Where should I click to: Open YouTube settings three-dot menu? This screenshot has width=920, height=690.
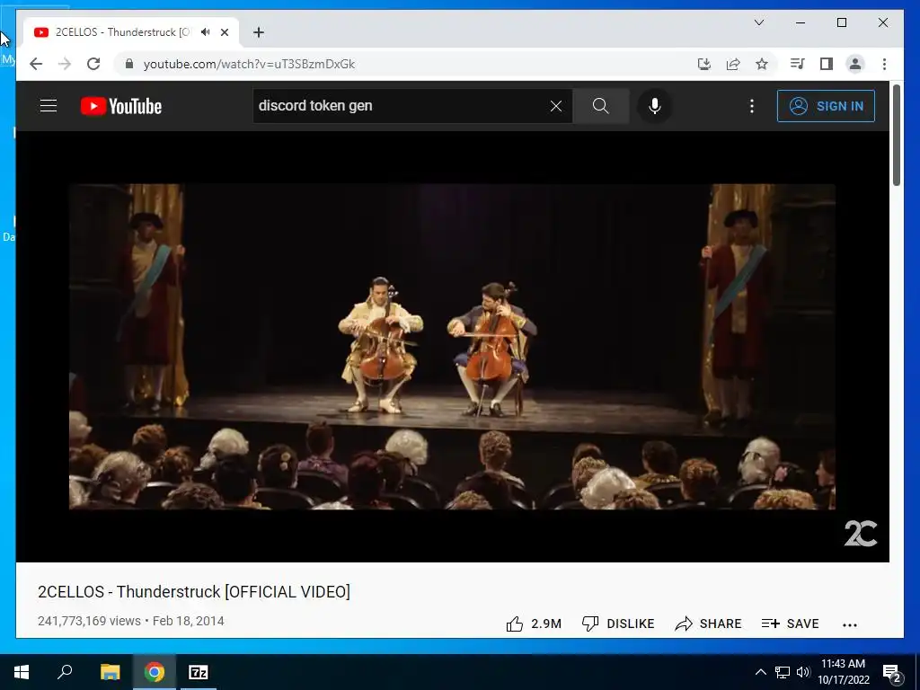(752, 106)
